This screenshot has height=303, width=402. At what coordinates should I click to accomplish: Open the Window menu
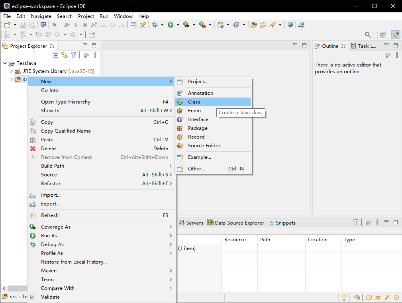124,16
